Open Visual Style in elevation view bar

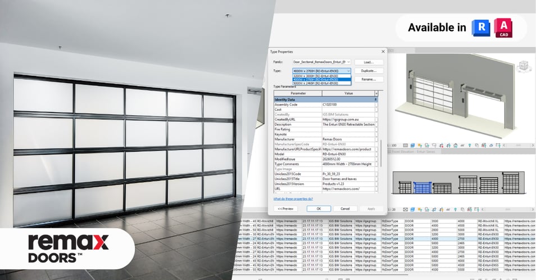coord(412,209)
